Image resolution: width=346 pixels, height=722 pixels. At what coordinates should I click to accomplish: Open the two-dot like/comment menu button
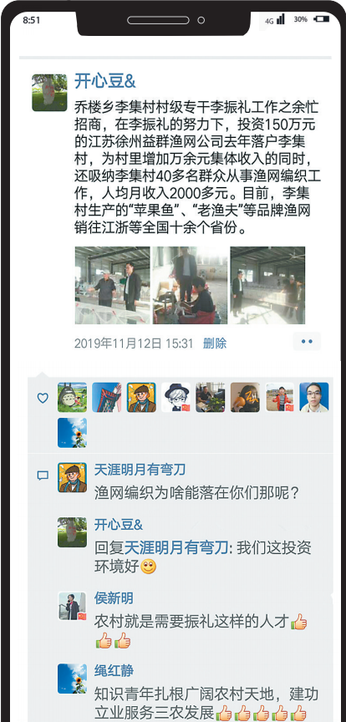pos(307,342)
